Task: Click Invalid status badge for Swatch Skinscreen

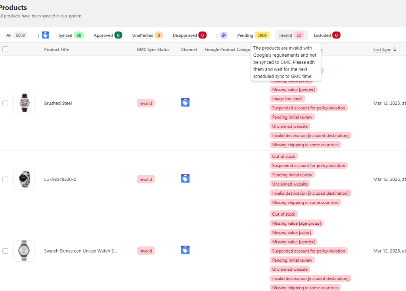Action: click(146, 251)
